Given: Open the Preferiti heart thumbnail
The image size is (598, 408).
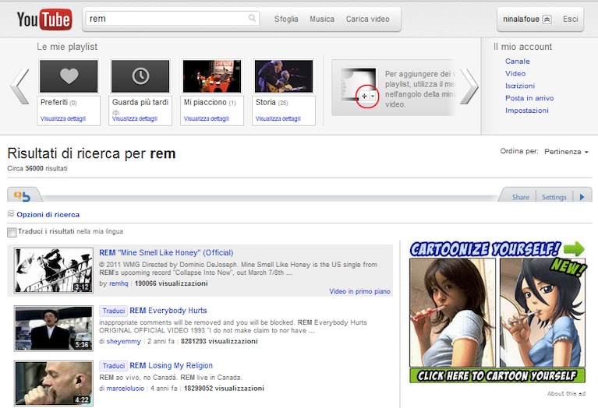Looking at the screenshot, I should click(x=69, y=76).
